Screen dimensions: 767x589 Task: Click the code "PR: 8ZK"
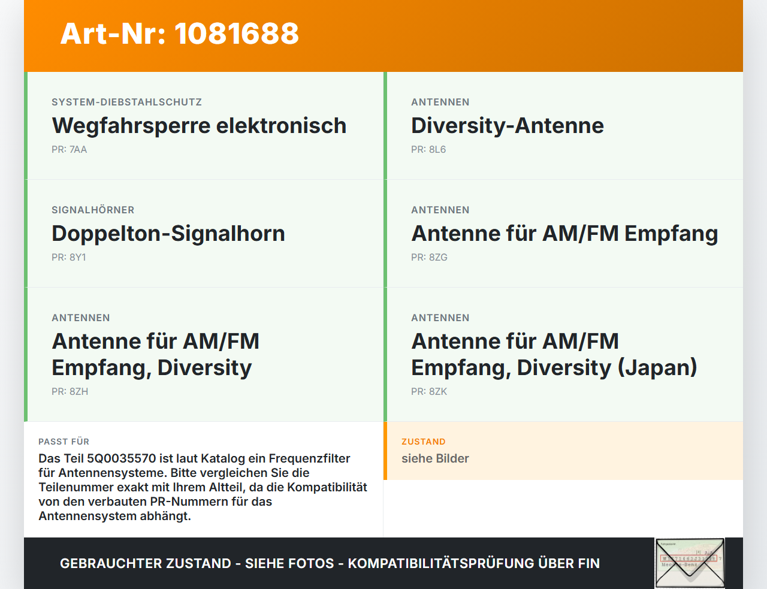coord(429,391)
